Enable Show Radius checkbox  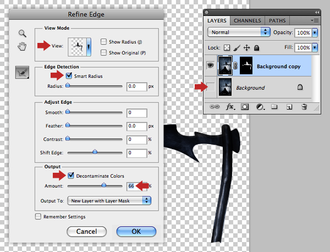click(x=103, y=42)
